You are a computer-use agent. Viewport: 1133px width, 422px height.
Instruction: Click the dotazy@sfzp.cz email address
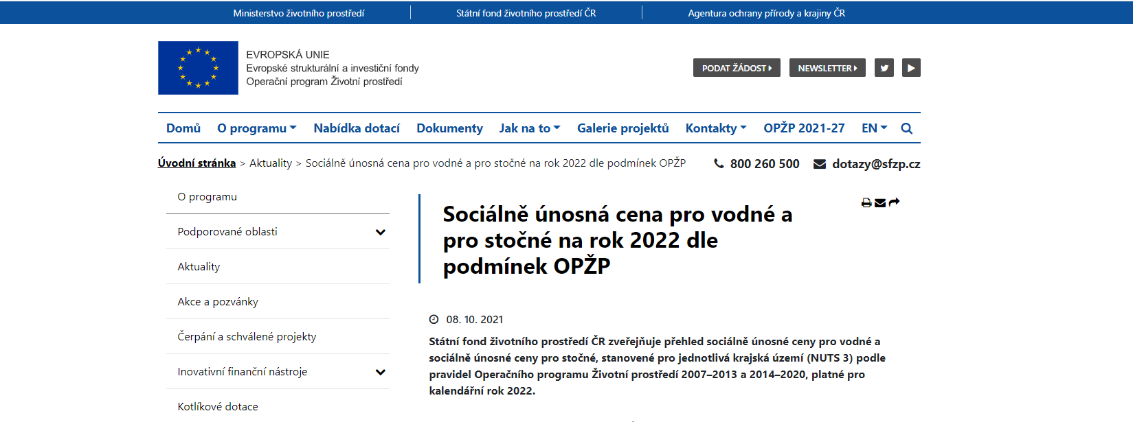click(x=876, y=164)
